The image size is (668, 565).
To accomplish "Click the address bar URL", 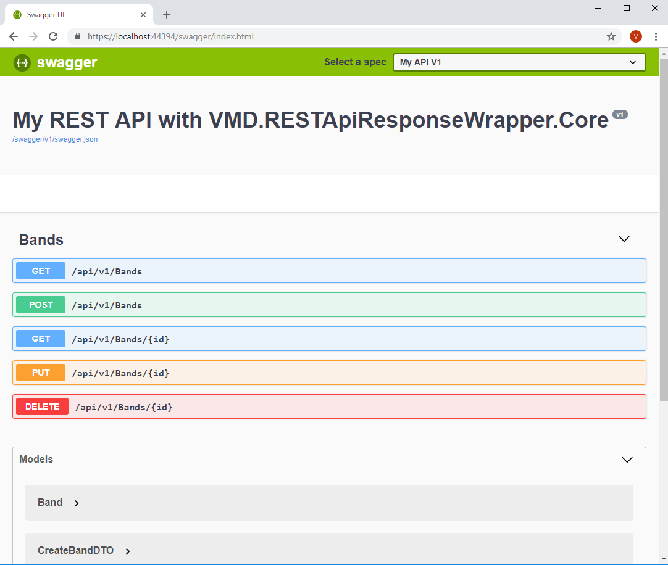I will (x=170, y=36).
